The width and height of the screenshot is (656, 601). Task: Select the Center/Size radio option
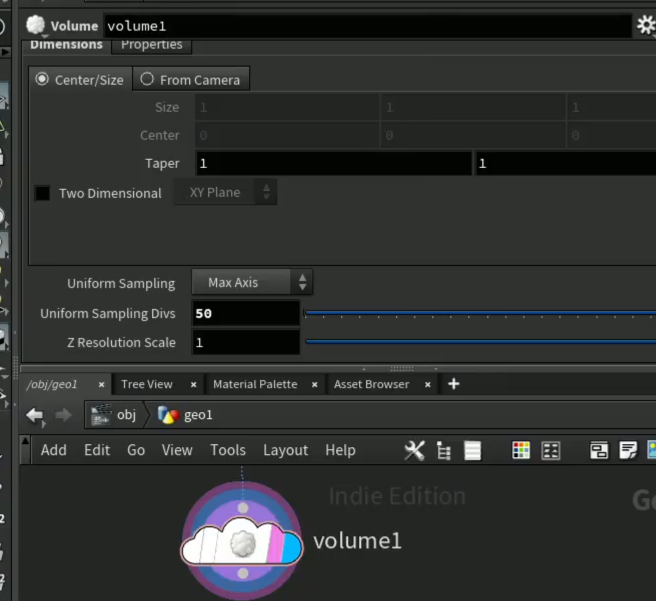(x=80, y=80)
